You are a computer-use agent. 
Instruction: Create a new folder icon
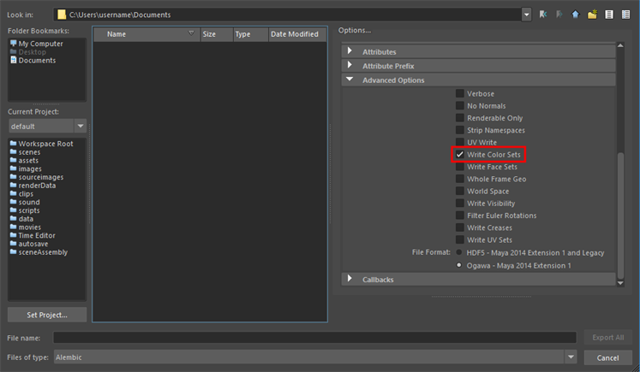point(592,15)
